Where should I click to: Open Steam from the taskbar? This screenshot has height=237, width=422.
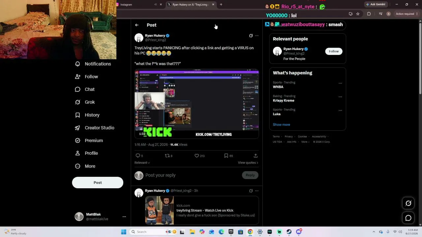(289, 232)
